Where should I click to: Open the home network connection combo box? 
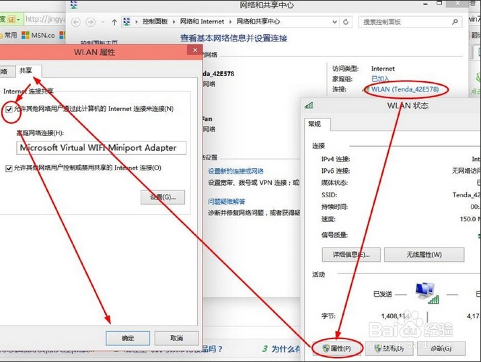(x=101, y=147)
